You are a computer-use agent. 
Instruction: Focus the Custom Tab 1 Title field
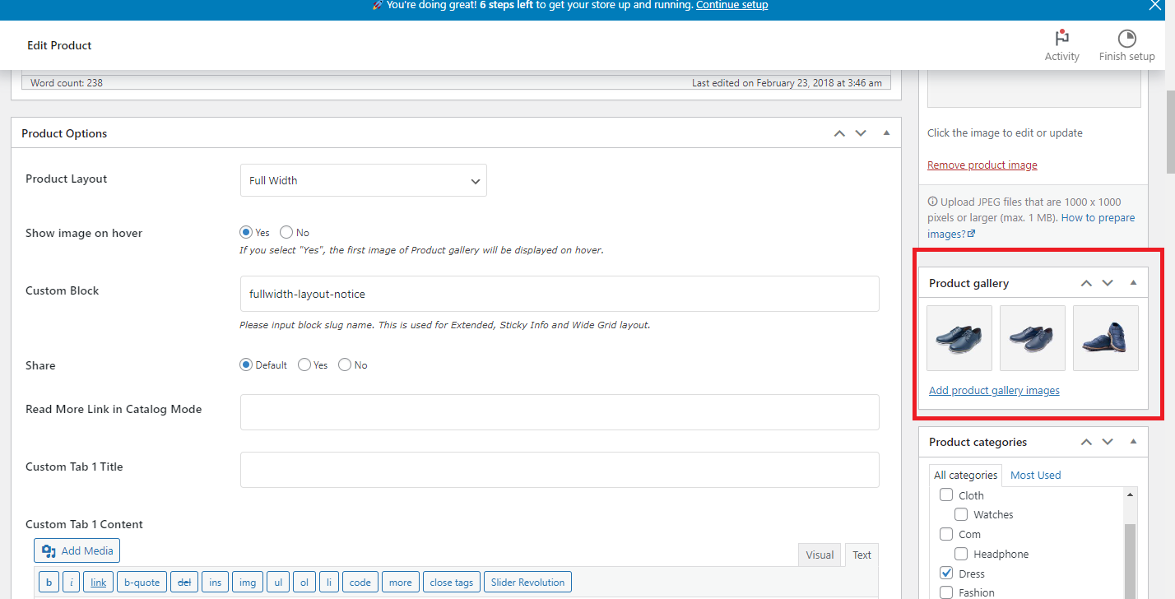560,470
